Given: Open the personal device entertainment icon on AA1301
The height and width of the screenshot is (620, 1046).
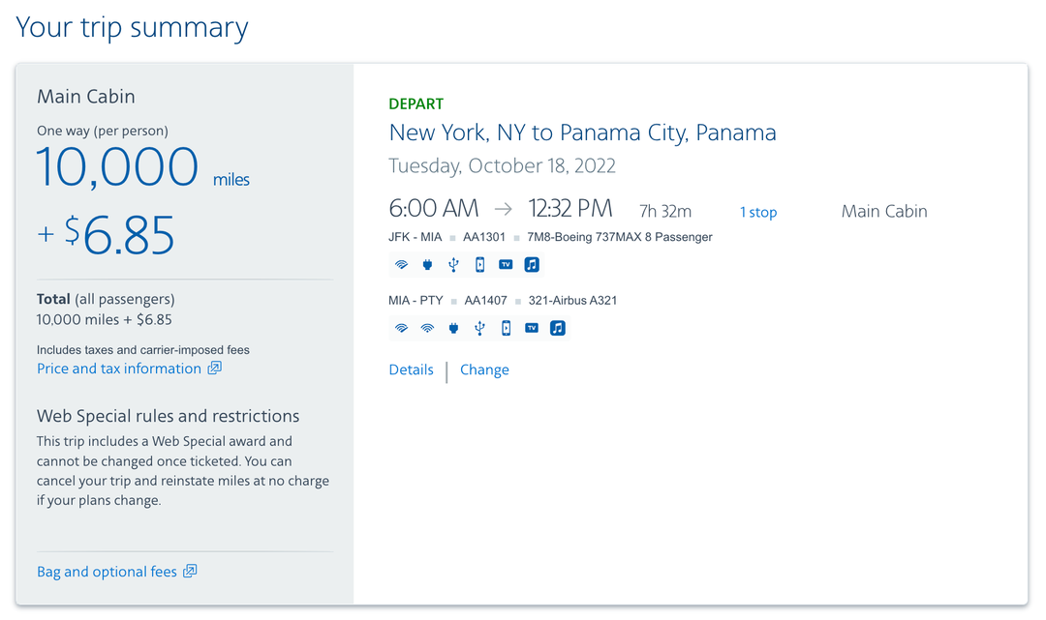Looking at the screenshot, I should 479,264.
